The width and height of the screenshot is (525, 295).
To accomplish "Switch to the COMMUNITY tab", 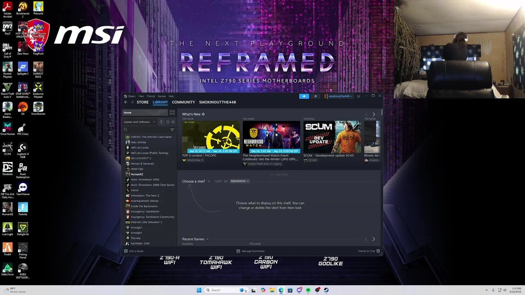I will (x=183, y=102).
